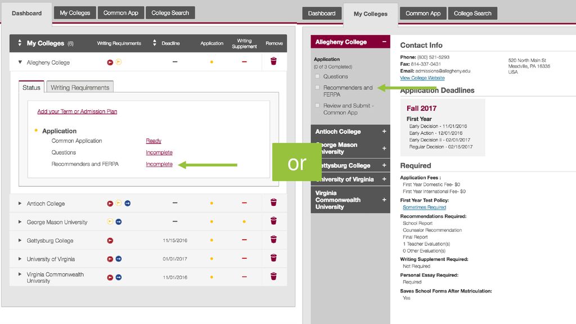Click the Regular Decision - 02/15/2017 line
The image size is (576, 324).
441,147
